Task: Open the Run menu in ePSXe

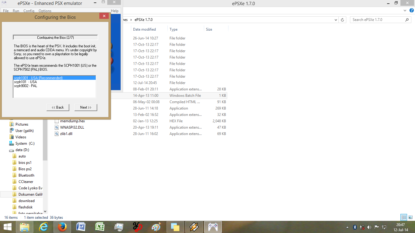Action: pos(16,11)
